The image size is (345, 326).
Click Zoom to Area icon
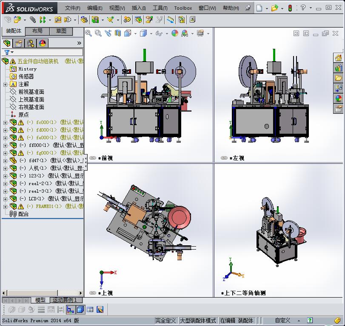(98, 34)
